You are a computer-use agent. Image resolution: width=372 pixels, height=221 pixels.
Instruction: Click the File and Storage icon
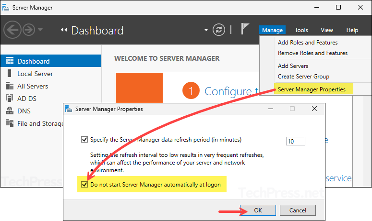tap(10, 123)
